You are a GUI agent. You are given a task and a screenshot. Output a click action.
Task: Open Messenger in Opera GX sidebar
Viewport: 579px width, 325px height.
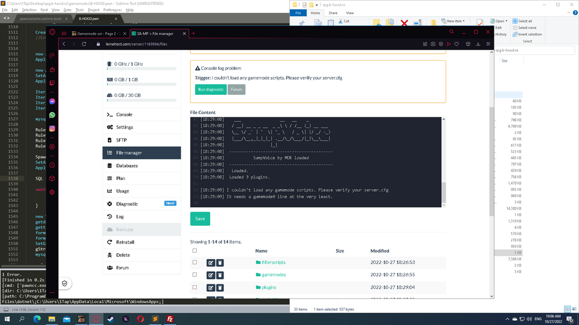coord(52,101)
